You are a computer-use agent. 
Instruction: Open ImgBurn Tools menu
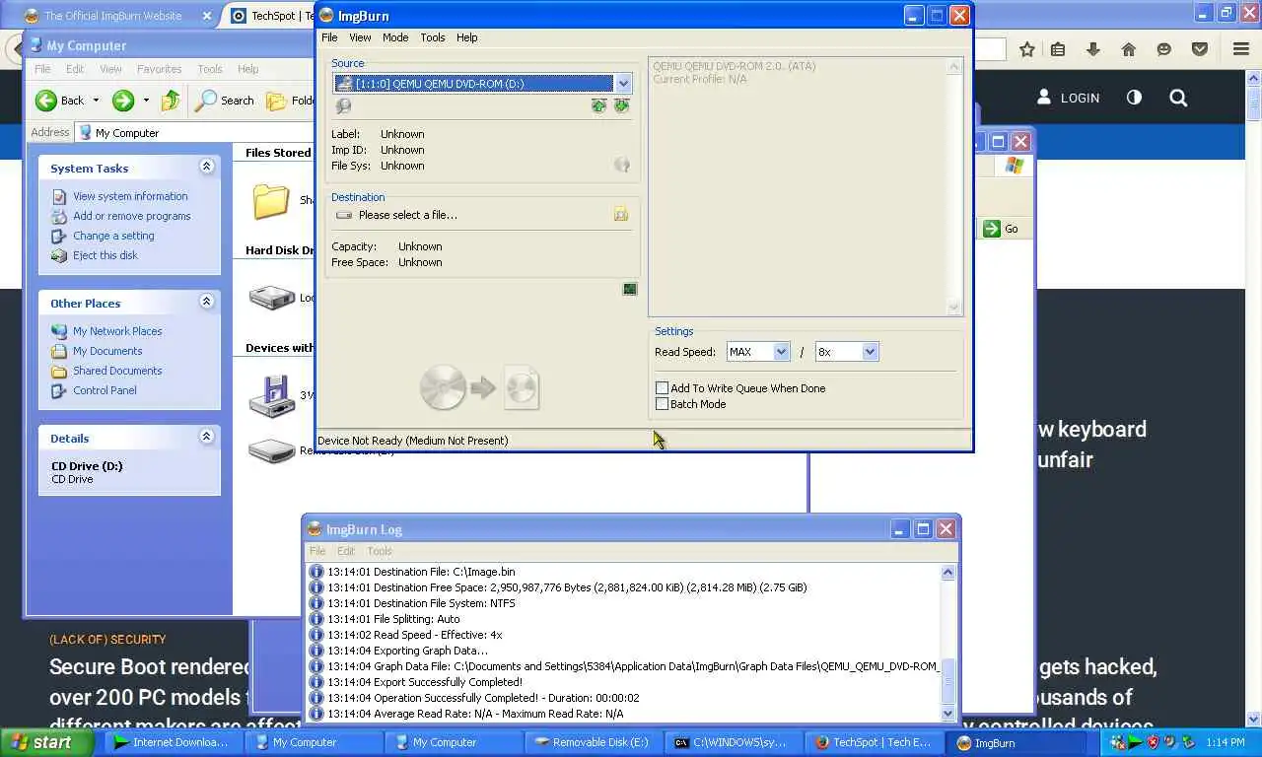click(x=433, y=37)
